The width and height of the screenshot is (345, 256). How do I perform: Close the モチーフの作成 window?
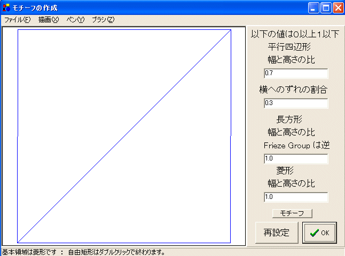338,8
